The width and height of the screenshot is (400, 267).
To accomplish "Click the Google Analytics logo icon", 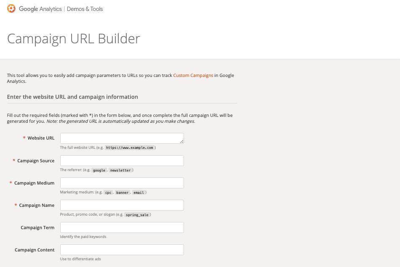I will [11, 8].
